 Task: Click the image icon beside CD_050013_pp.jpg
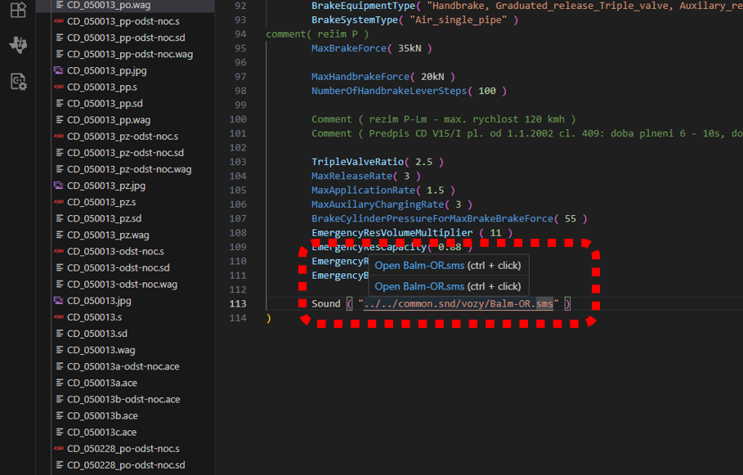58,71
